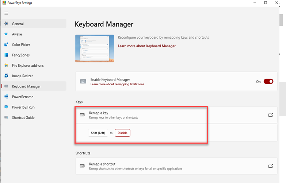Image resolution: width=286 pixels, height=183 pixels.
Task: Toggle the Enable Keyboard Manager switch
Action: (x=268, y=82)
